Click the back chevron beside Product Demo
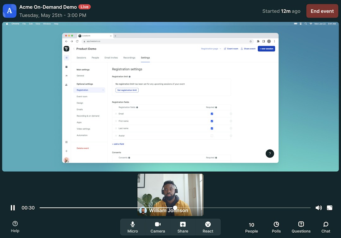The image size is (341, 238). (74, 49)
